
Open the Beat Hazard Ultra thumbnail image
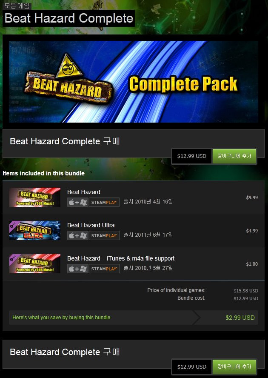35,230
